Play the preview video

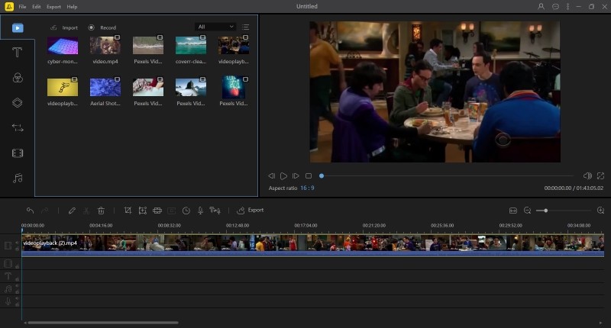click(x=283, y=176)
